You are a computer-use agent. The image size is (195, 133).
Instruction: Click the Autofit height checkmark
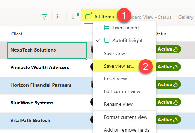(x=98, y=40)
